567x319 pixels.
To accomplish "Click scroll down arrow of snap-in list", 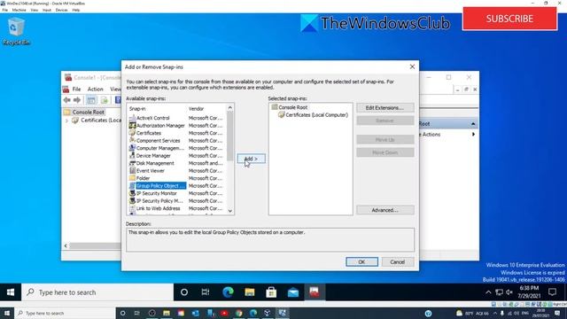I will (x=230, y=211).
